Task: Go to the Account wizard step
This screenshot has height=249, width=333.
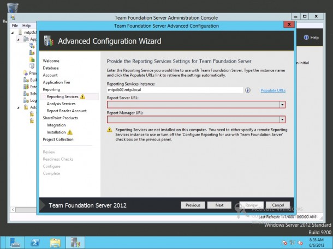Action: [x=50, y=75]
